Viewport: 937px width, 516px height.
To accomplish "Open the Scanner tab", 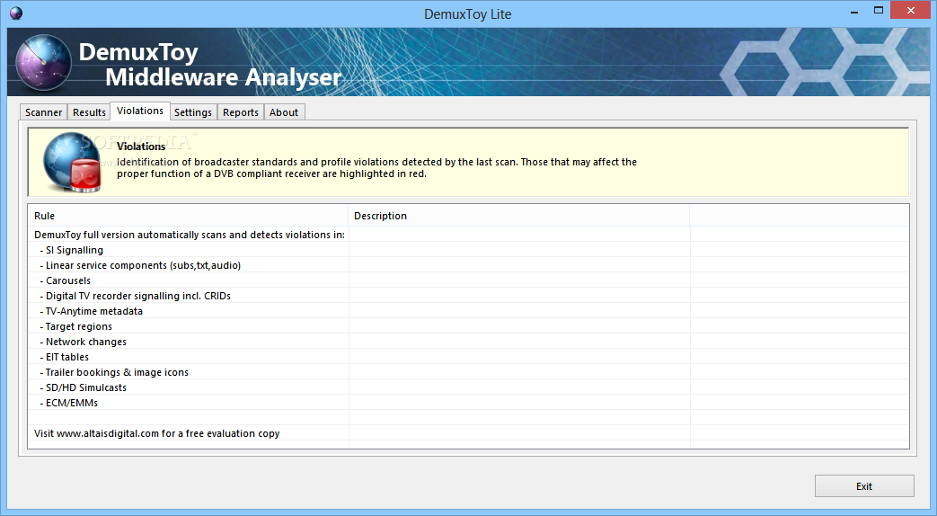I will (43, 112).
